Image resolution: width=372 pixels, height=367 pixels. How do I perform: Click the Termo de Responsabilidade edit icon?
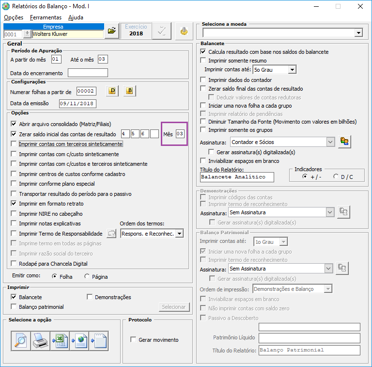(111, 234)
